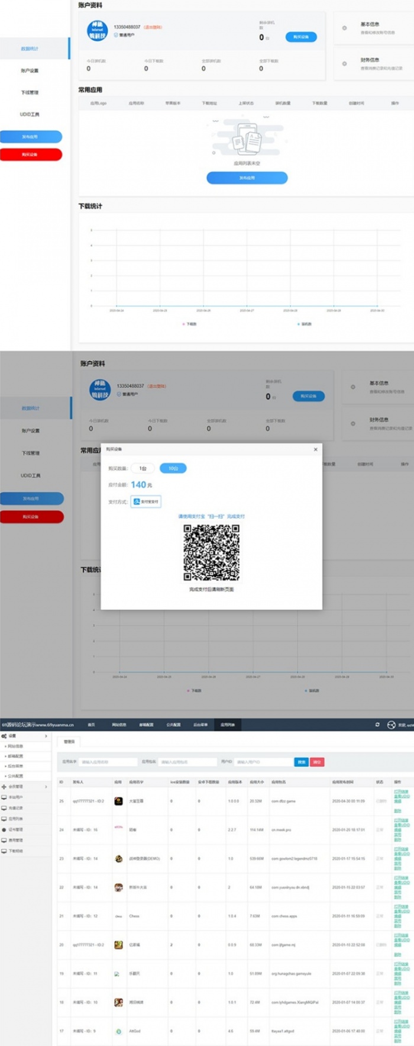414x1046 pixels.
Task: Click the 应用包名 search input field
Action: click(187, 762)
